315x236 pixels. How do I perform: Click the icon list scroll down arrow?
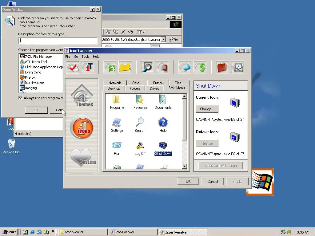[x=185, y=166]
